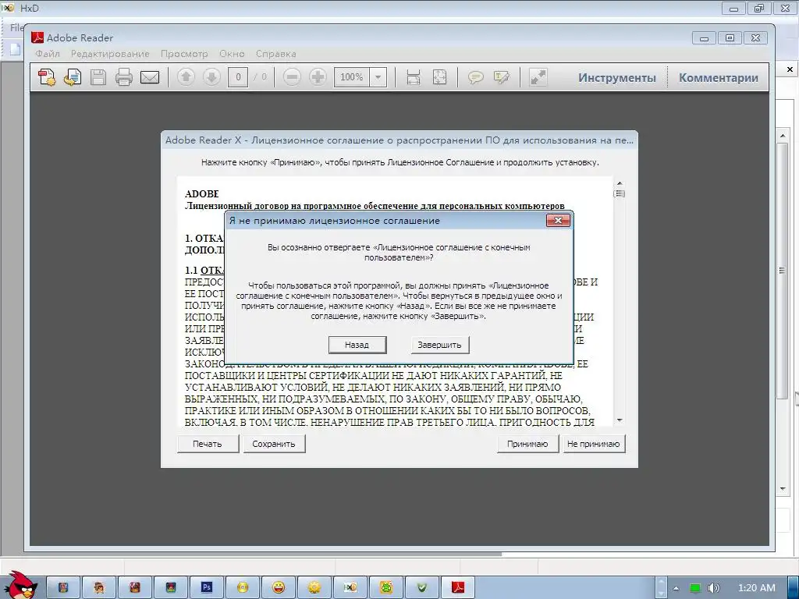This screenshot has width=799, height=599.
Task: Open the yellow smiley taskbar icon
Action: coord(279,587)
